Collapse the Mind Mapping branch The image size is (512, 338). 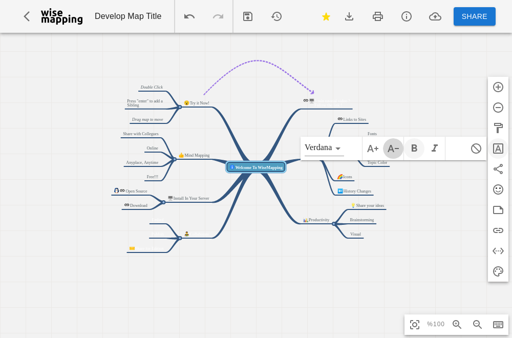(175, 159)
